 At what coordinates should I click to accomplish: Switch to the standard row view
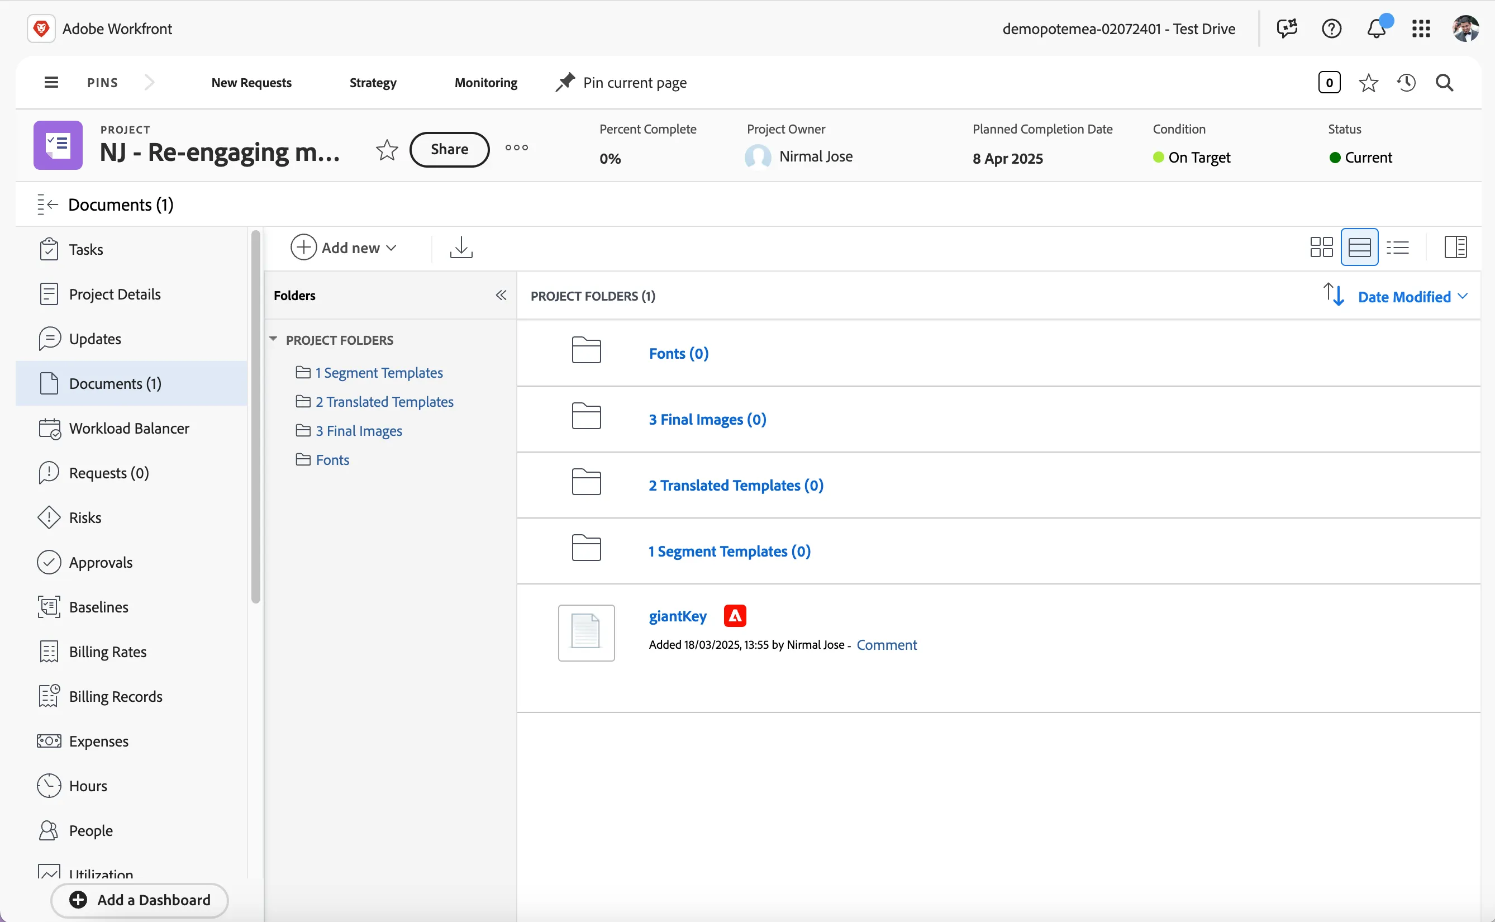coord(1360,247)
